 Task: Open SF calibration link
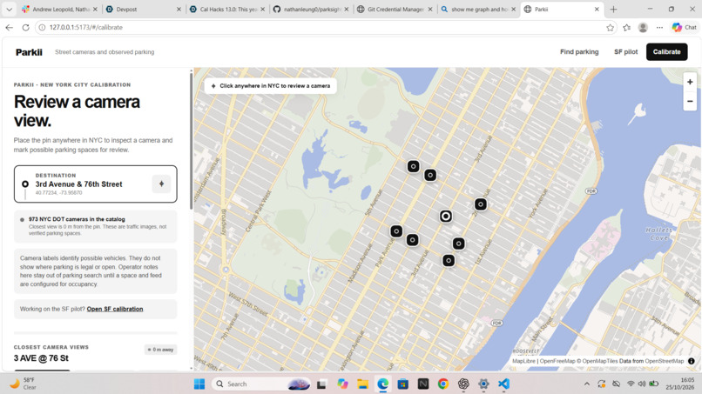(115, 309)
